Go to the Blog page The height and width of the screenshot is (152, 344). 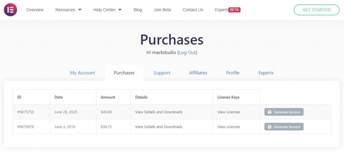[138, 10]
